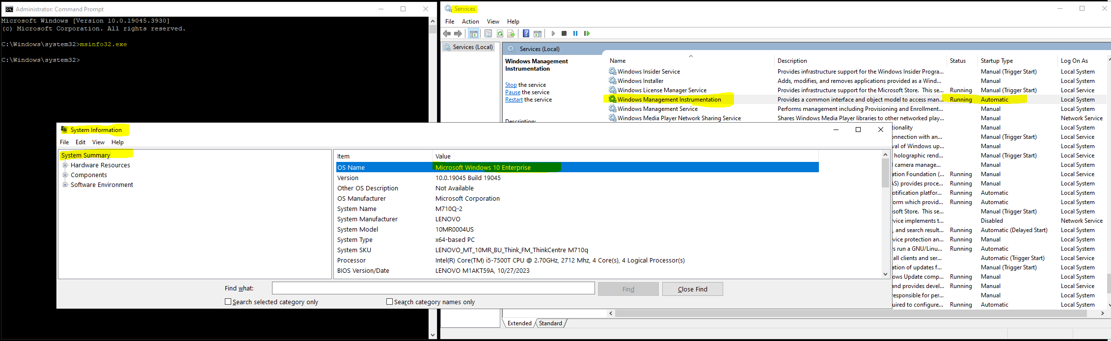Click the Start Service play icon
The height and width of the screenshot is (341, 1111).
tap(553, 33)
